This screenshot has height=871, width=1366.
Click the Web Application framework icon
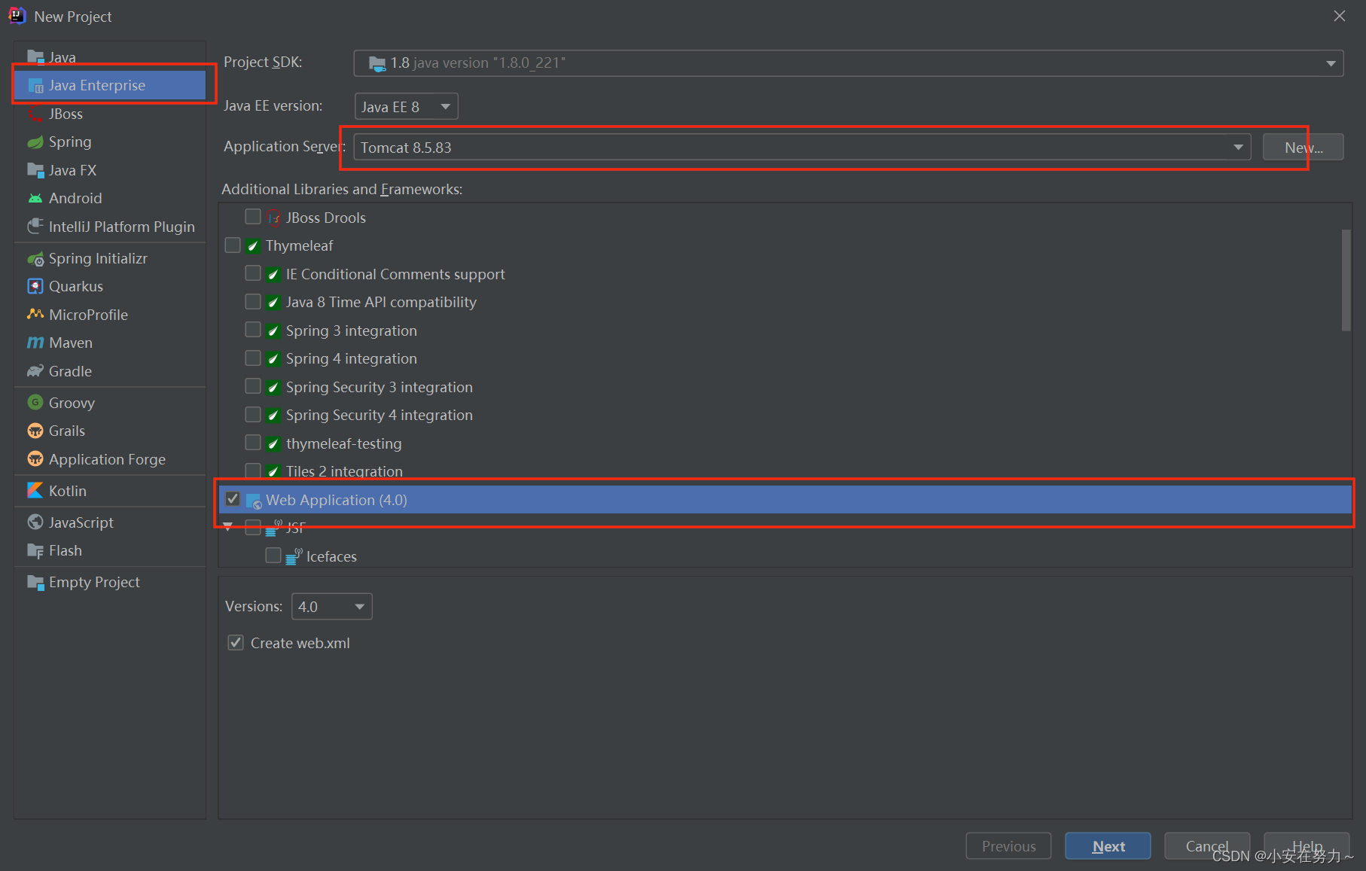254,501
